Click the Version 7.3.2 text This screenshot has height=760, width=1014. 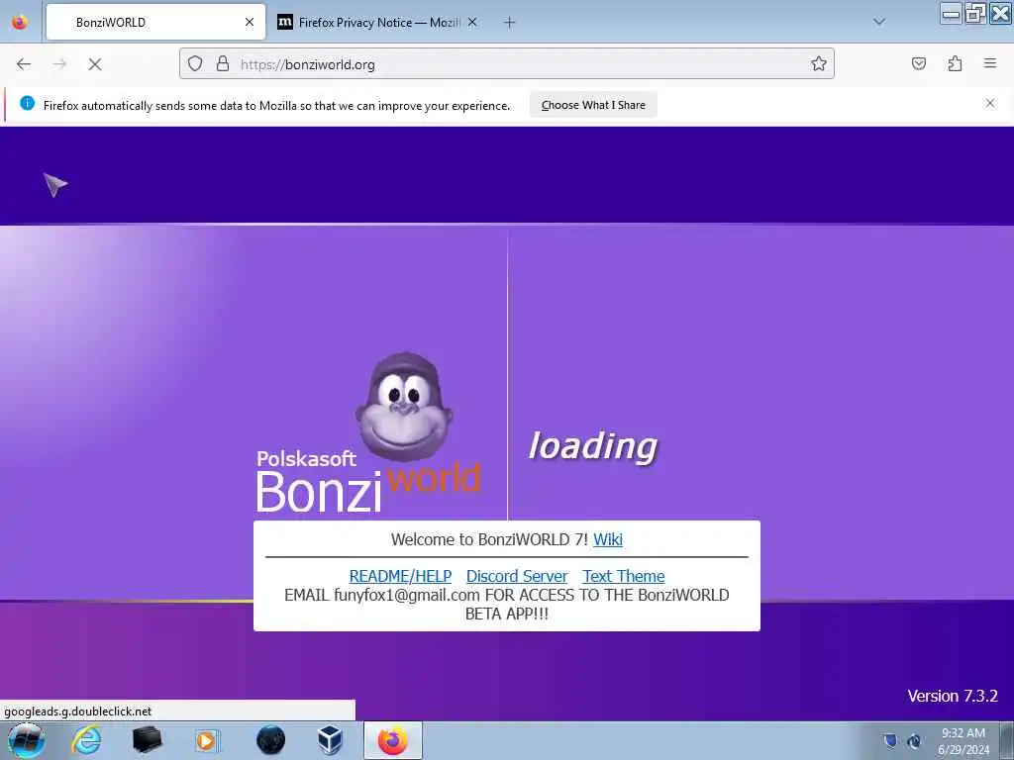(x=952, y=696)
